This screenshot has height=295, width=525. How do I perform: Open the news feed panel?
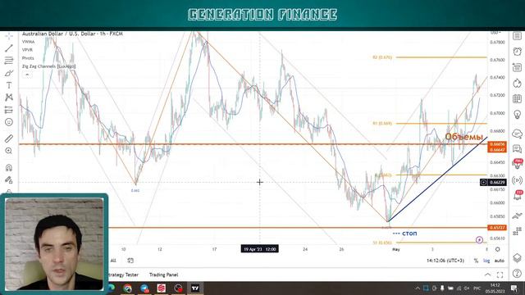tap(517, 67)
